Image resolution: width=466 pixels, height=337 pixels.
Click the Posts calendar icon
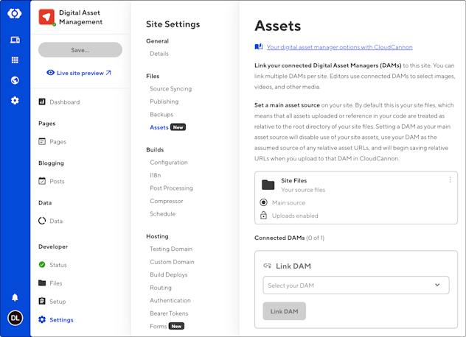pos(42,181)
